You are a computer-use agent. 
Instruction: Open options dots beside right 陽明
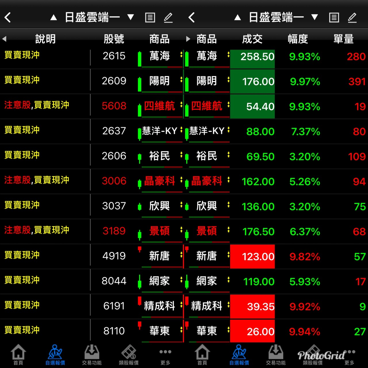[x=228, y=79]
